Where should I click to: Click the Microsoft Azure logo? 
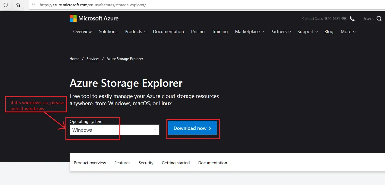click(x=94, y=18)
